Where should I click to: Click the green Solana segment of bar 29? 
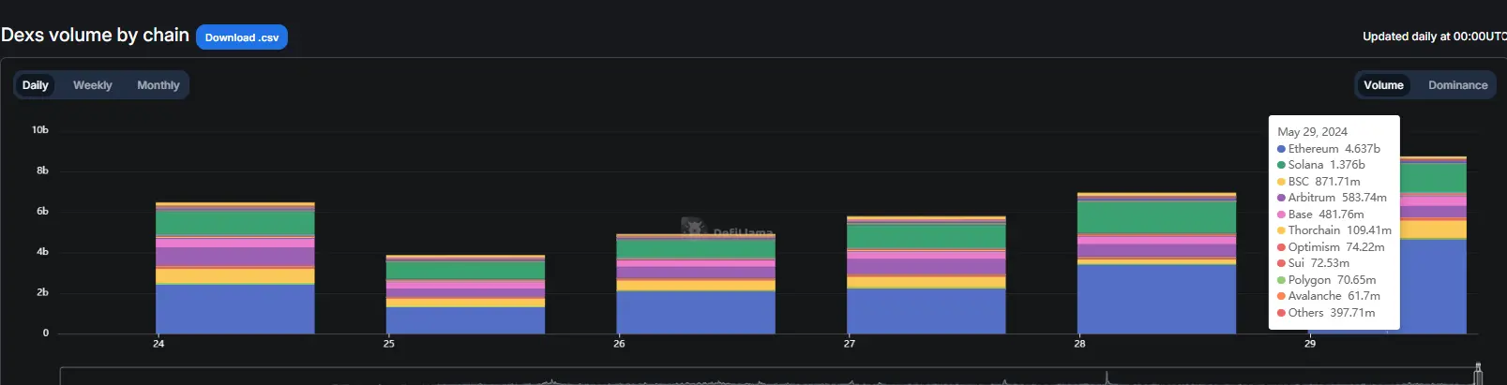[x=1433, y=178]
